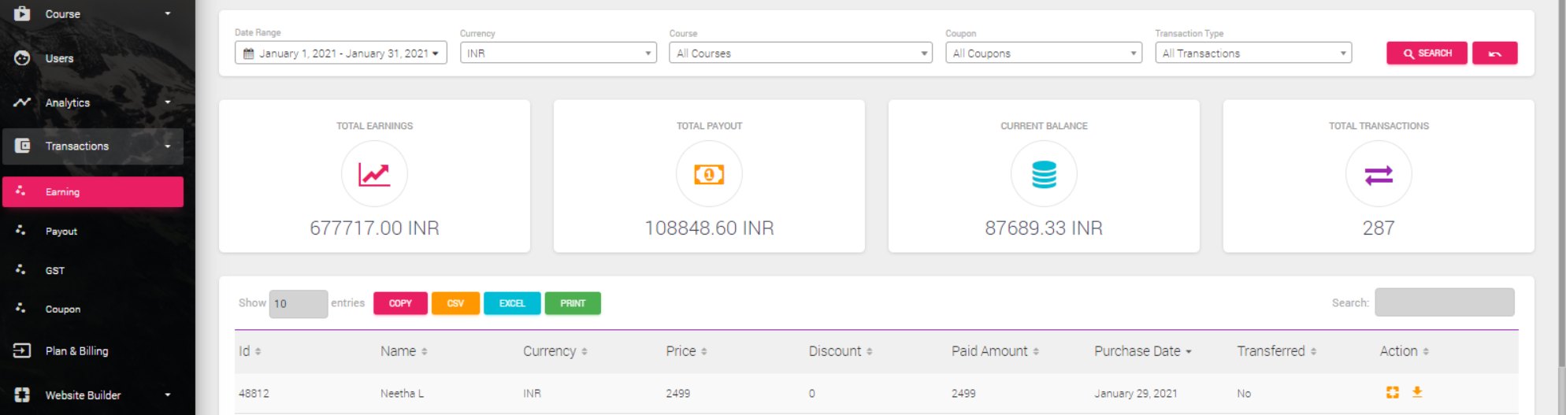Open the Date Range picker
Viewport: 1566px width, 415px height.
340,53
